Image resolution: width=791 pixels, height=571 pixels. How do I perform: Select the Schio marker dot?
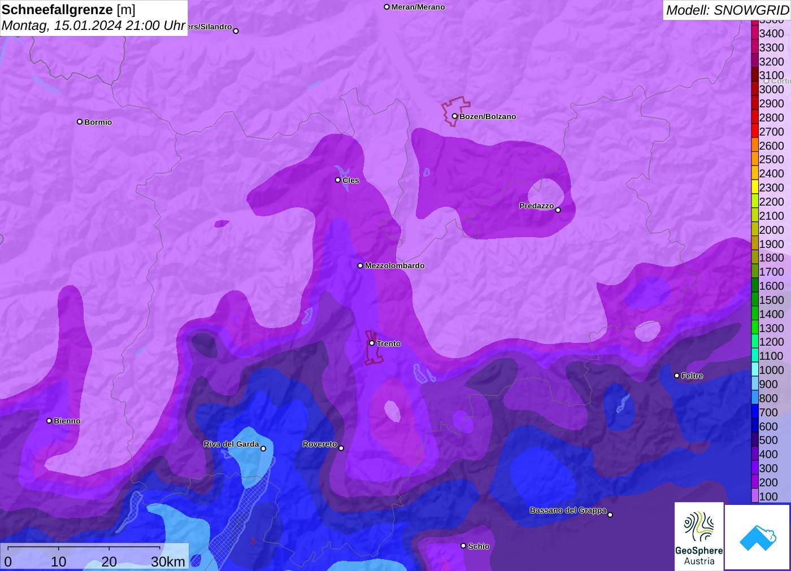(x=463, y=546)
